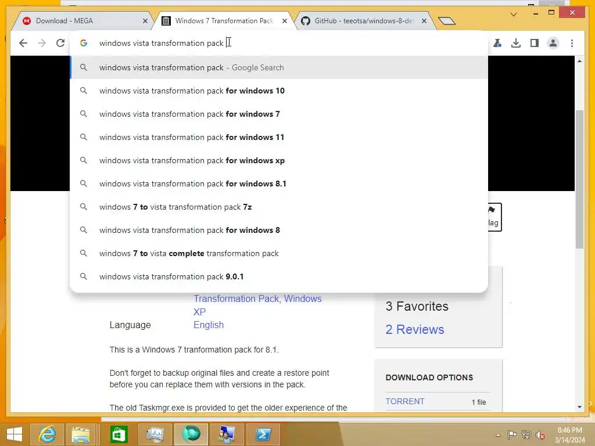Select 'windows vista transformation pack - Google Search' suggestion
This screenshot has height=446, width=595.
279,67
